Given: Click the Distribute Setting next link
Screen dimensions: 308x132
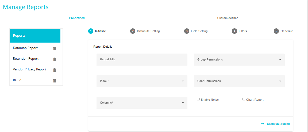Looking at the screenshot, I should pos(275,124).
